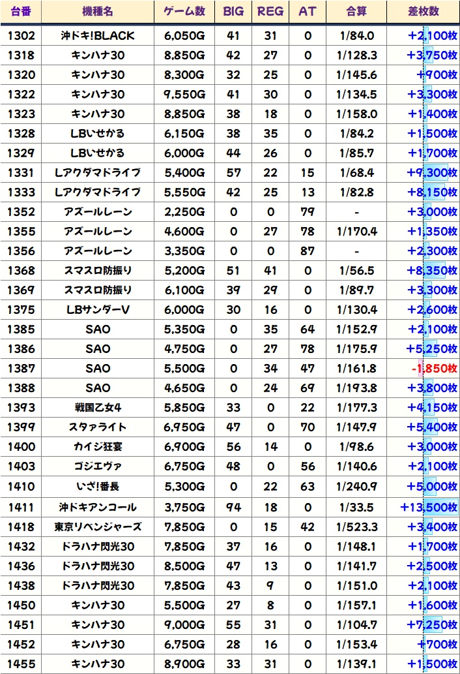
Task: Click the +13,500枚 difference bar
Action: pos(430,507)
